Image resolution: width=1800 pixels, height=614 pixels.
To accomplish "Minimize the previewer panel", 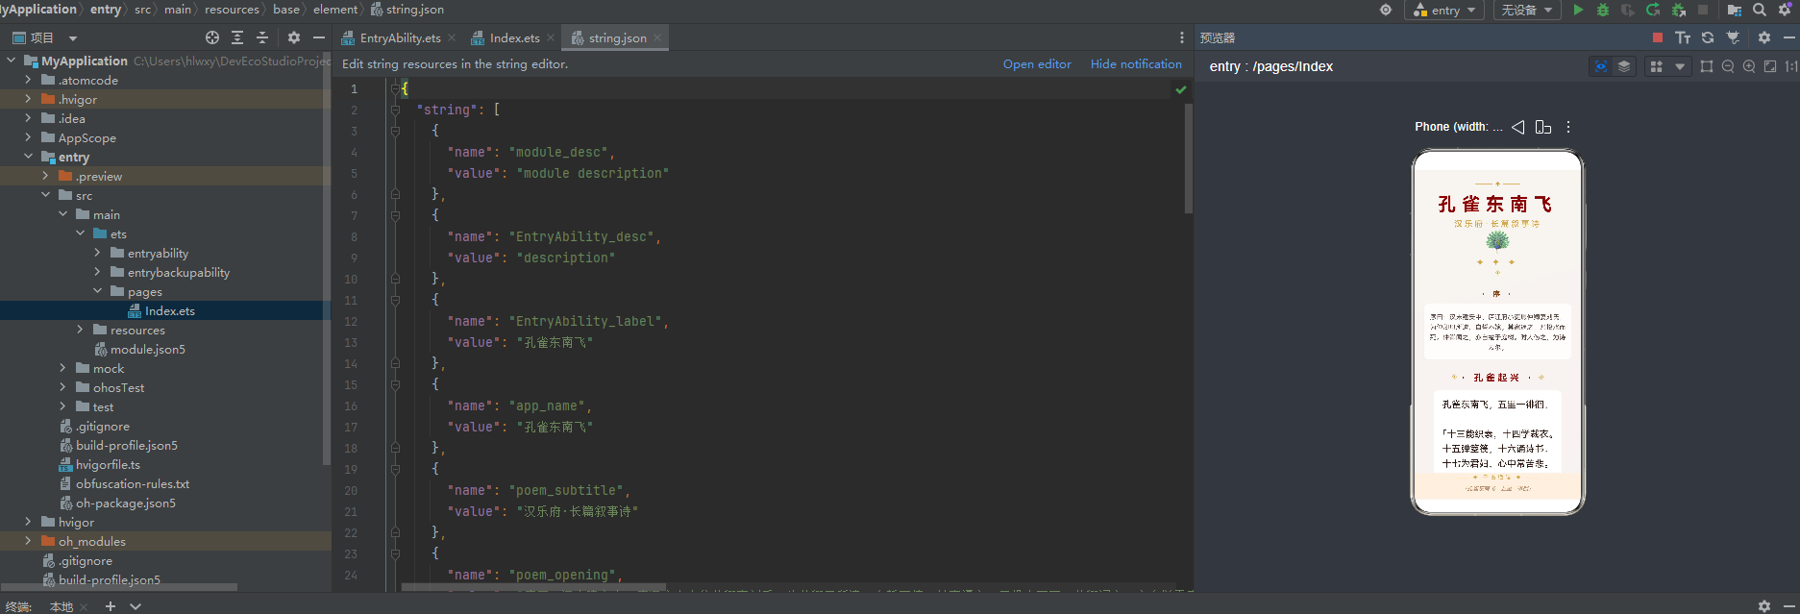I will point(1788,37).
